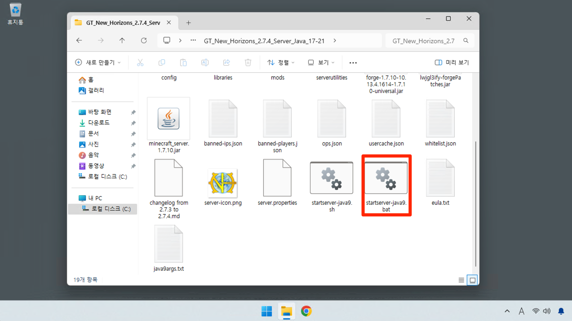The width and height of the screenshot is (572, 321).
Task: Select the banned-ips.json file
Action: click(x=223, y=123)
